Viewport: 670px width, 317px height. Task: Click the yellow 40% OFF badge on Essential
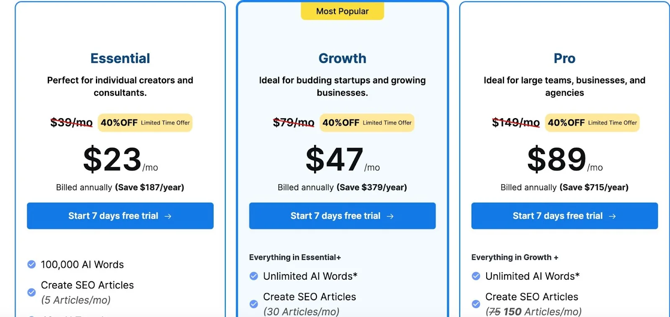pos(144,123)
